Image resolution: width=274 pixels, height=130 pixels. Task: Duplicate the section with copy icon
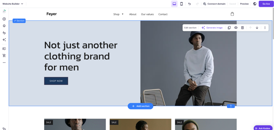229,28
